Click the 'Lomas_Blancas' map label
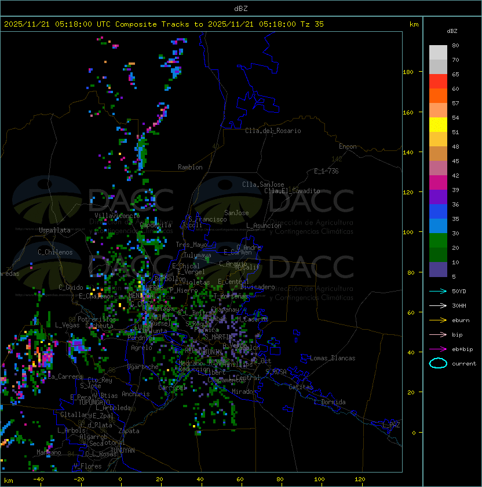The height and width of the screenshot is (487, 482). point(333,358)
